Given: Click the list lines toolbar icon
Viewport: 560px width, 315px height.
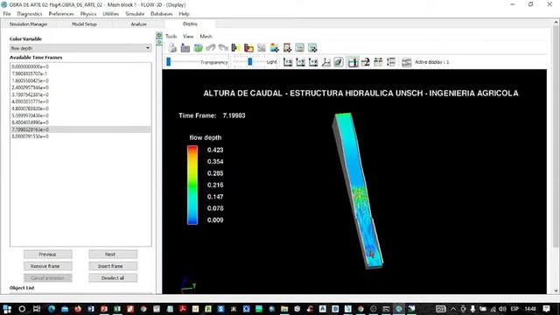Looking at the screenshot, I should coord(391,62).
